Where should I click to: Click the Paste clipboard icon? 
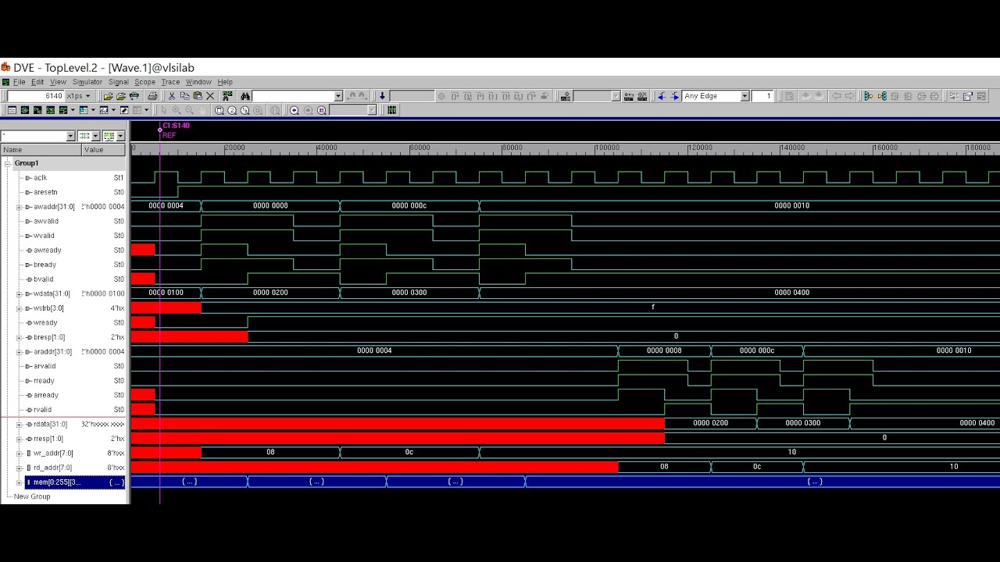(x=197, y=96)
